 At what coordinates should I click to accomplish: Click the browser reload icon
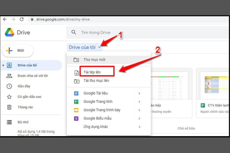[22, 19]
